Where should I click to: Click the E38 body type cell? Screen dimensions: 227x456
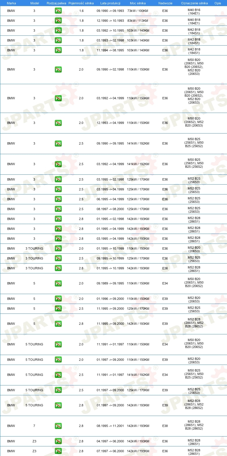(165, 426)
